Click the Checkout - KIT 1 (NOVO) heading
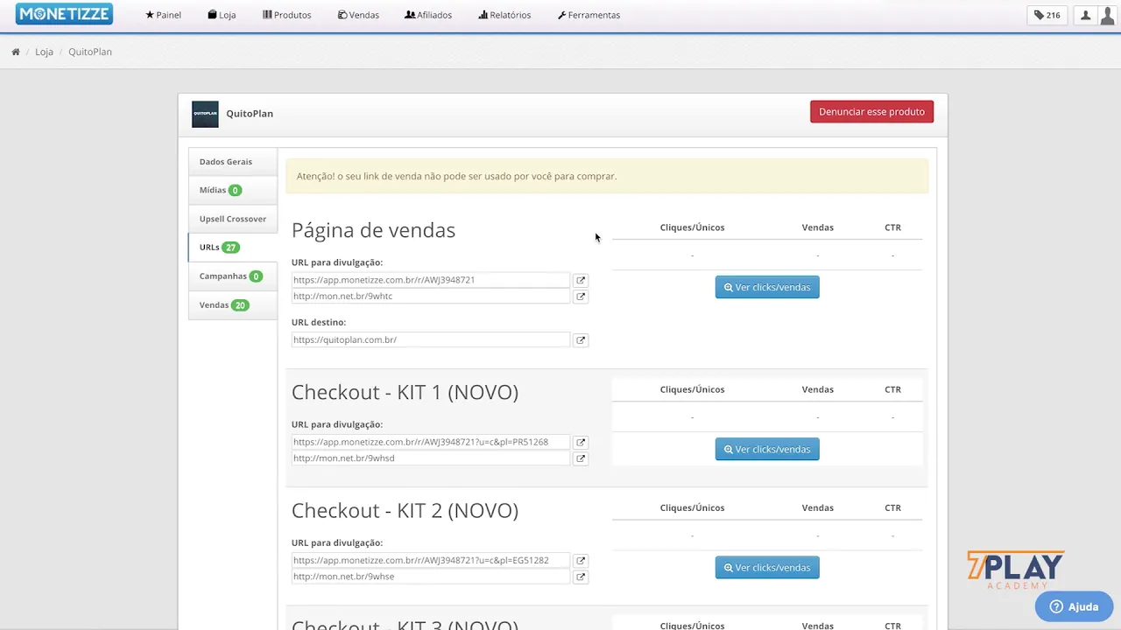This screenshot has width=1121, height=630. coord(405,392)
